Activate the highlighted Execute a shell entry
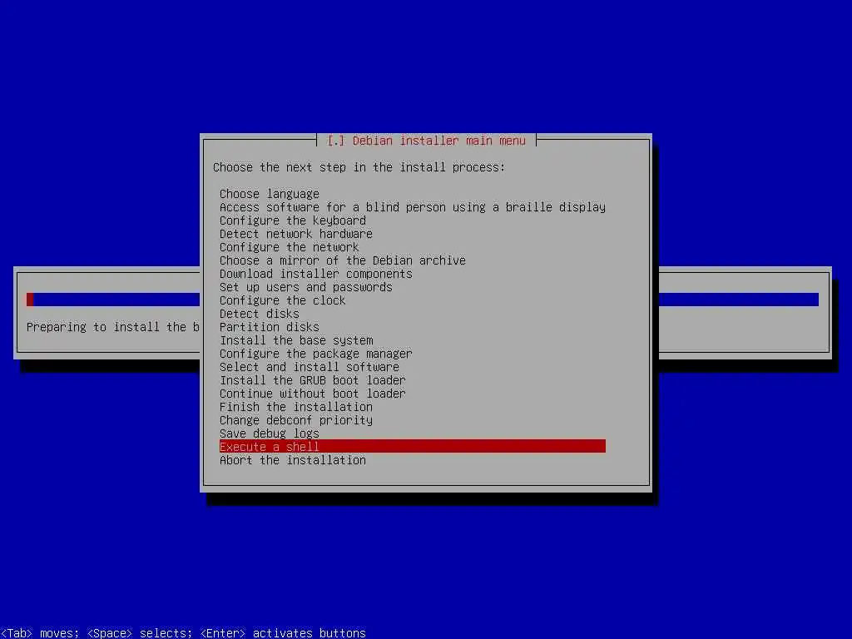This screenshot has height=639, width=852. (413, 447)
